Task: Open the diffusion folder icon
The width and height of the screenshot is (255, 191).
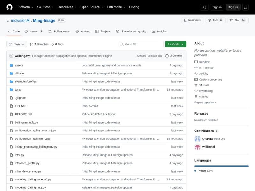Action: 11,74
